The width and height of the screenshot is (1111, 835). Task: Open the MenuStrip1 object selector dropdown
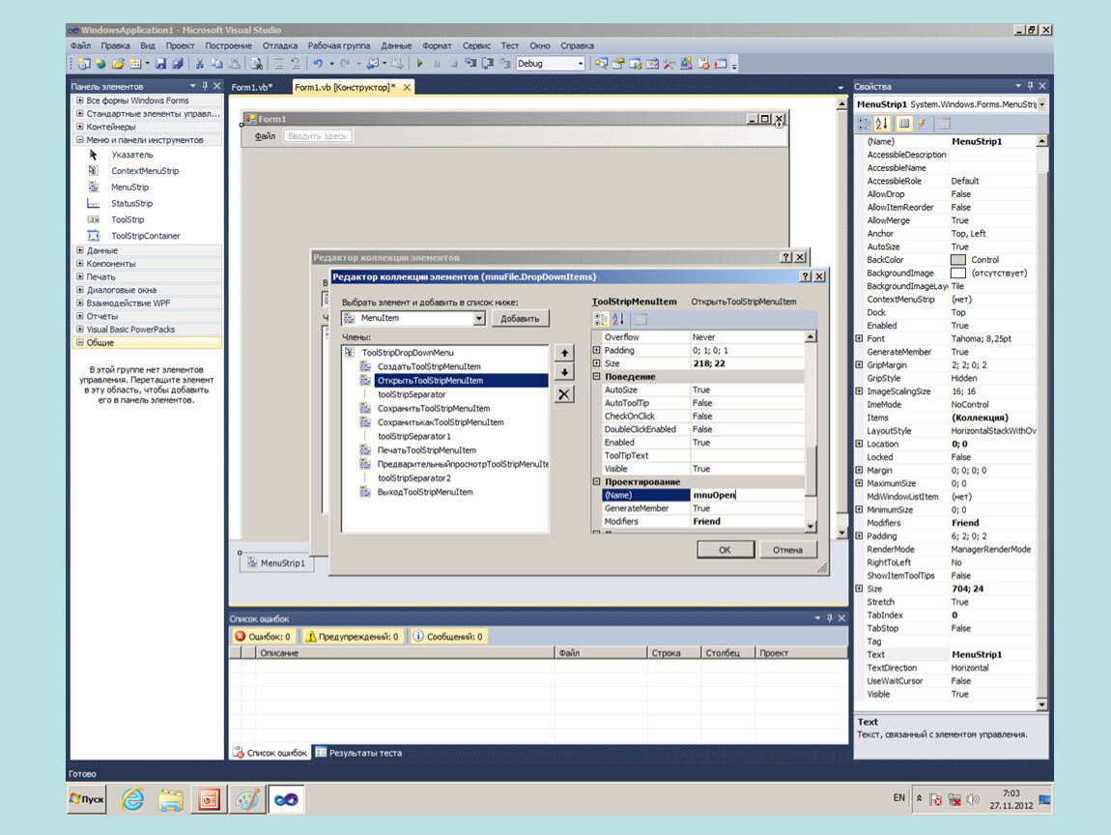[1041, 104]
